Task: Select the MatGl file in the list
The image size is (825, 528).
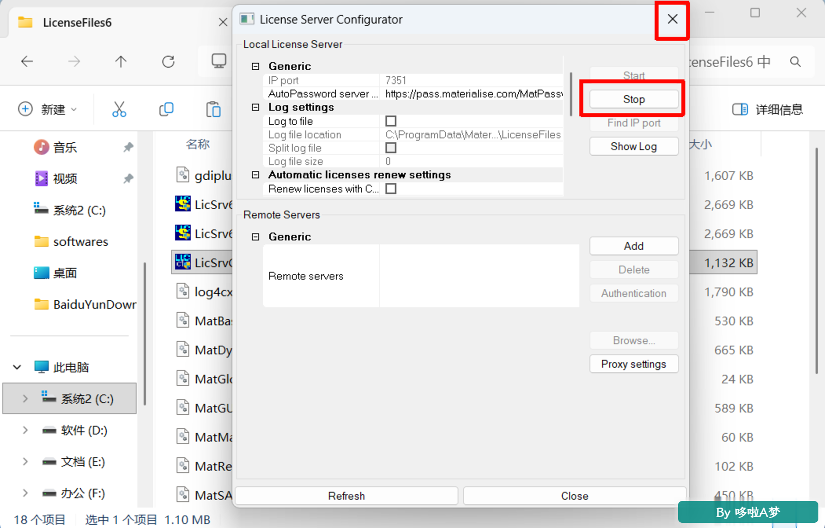Action: 204,379
